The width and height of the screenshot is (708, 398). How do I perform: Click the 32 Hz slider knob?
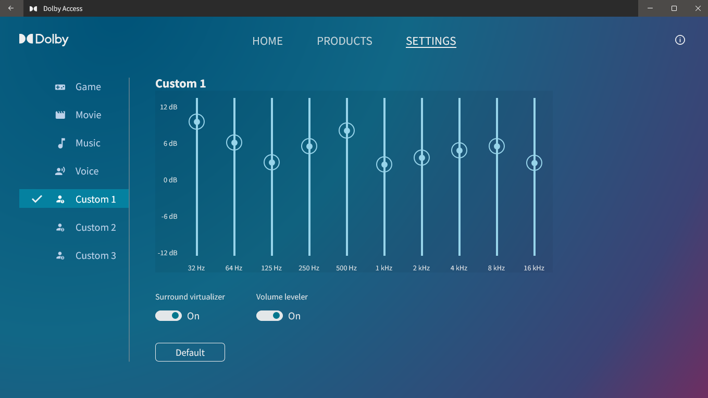pyautogui.click(x=197, y=122)
